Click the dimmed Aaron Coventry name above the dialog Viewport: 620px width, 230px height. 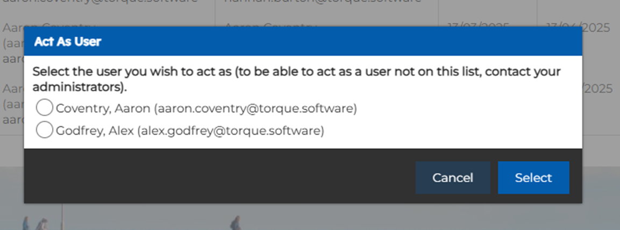coord(270,26)
